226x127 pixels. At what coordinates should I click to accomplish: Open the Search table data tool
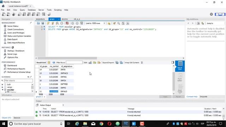tap(44, 14)
